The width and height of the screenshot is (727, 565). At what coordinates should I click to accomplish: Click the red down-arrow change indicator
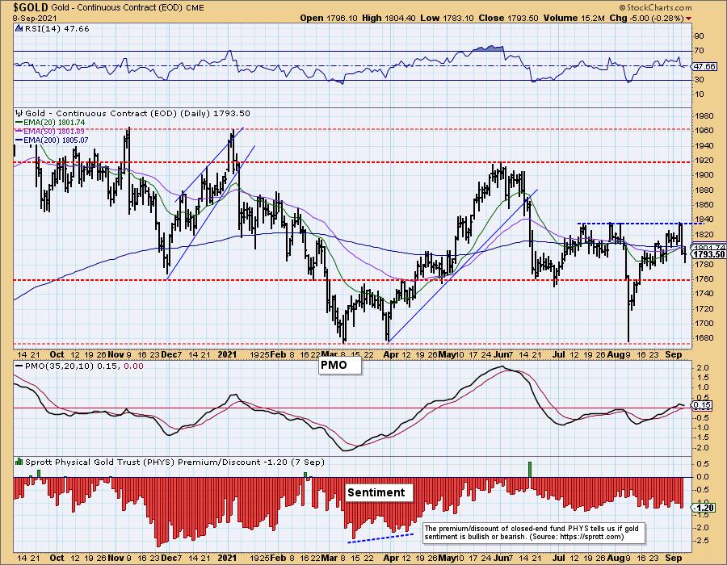[x=688, y=19]
